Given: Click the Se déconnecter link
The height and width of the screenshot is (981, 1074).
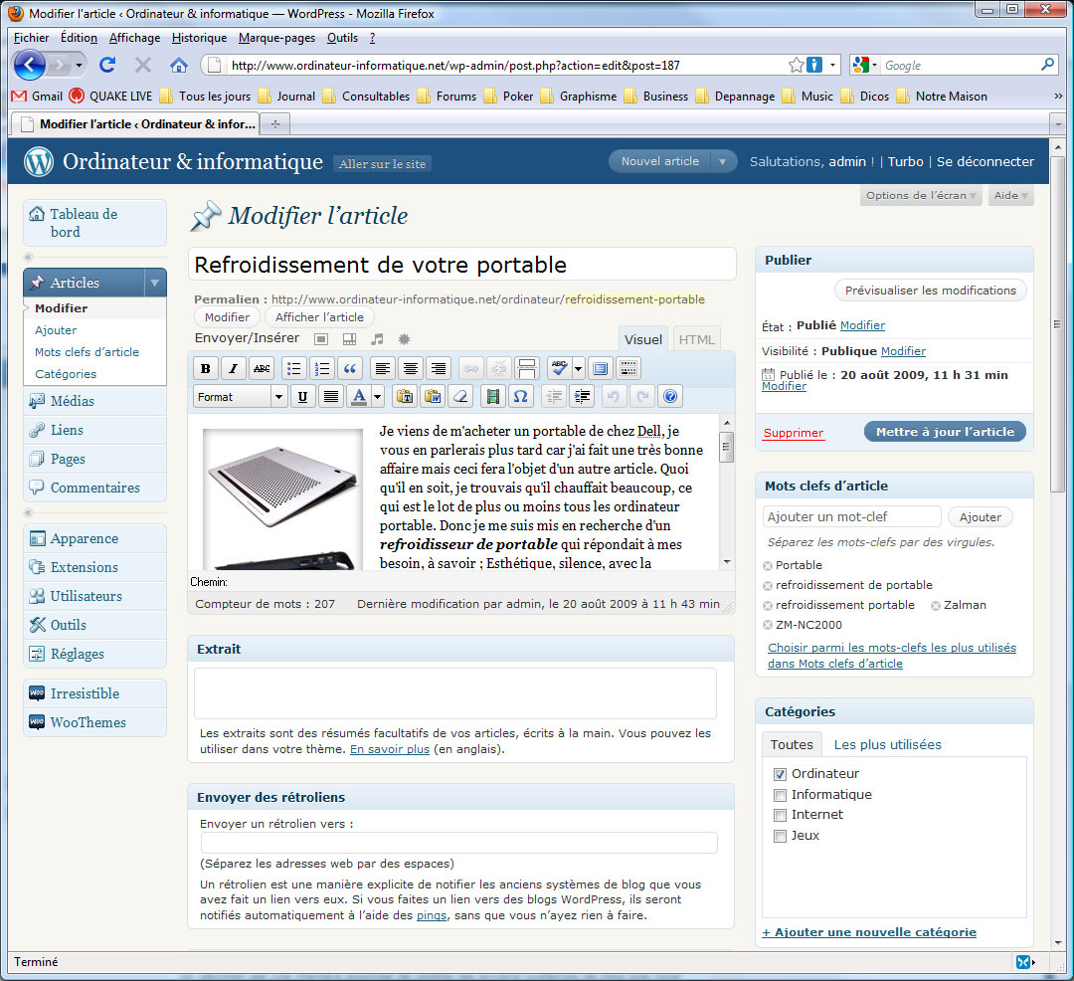Looking at the screenshot, I should [984, 161].
